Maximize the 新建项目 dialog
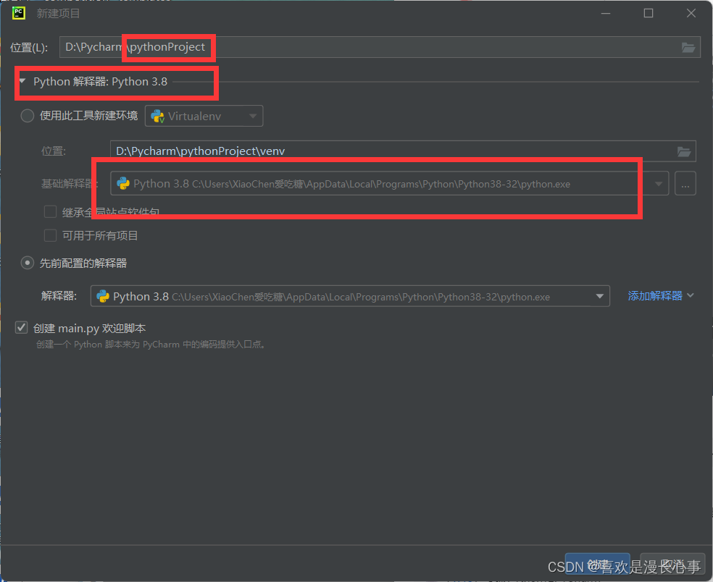Image resolution: width=713 pixels, height=582 pixels. (649, 13)
